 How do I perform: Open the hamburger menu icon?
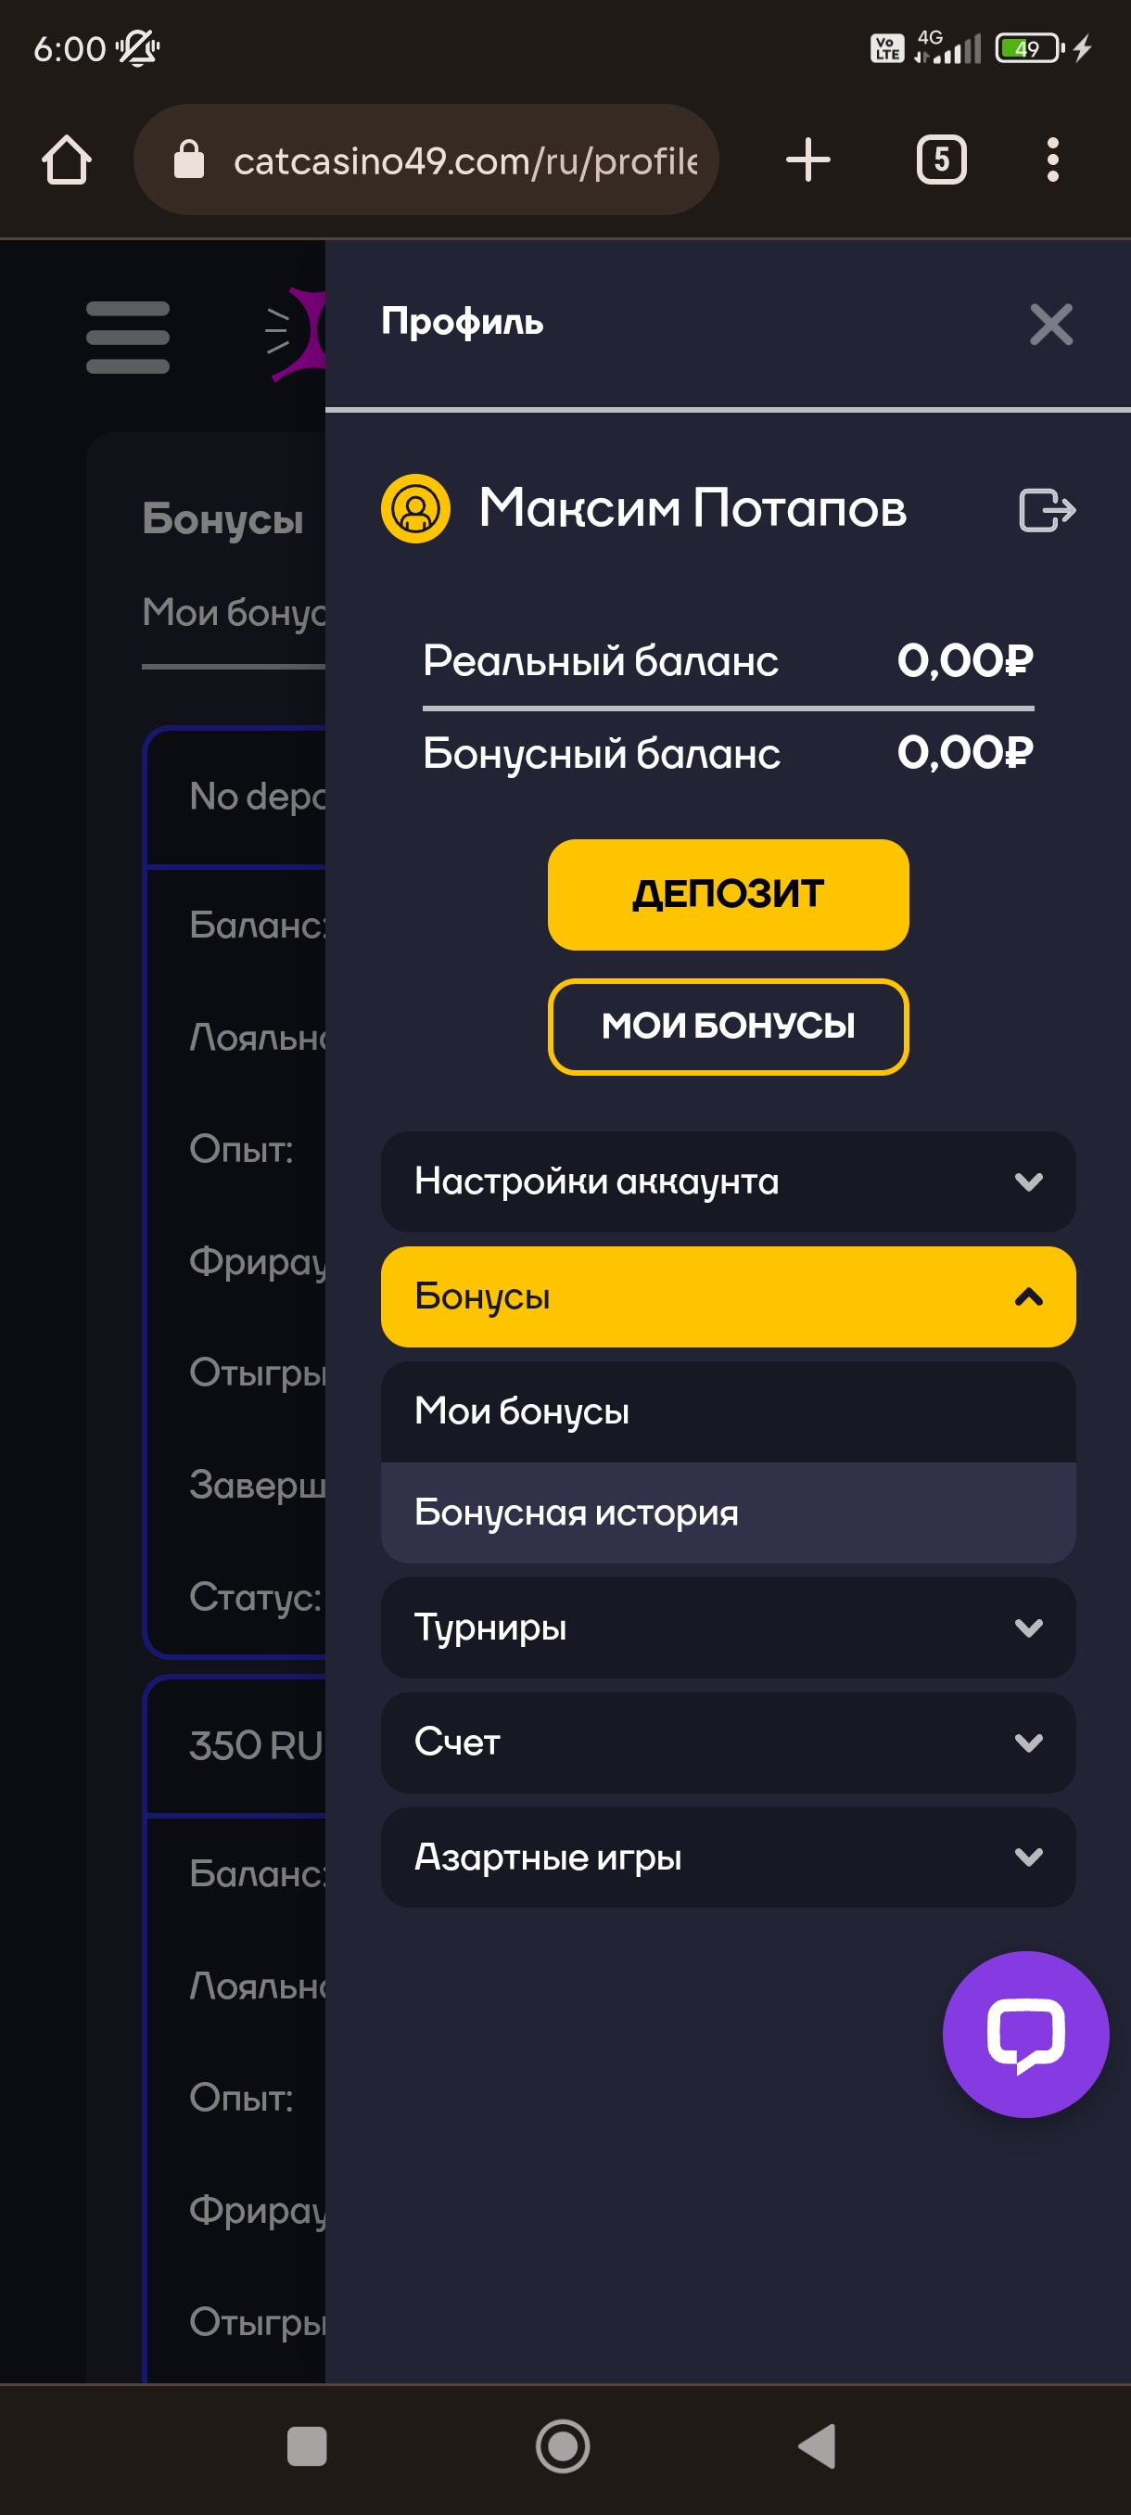pyautogui.click(x=128, y=337)
